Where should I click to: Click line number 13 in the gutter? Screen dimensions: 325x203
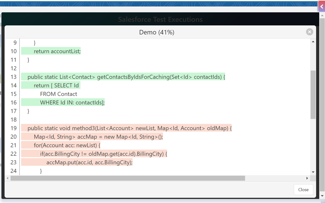point(14,77)
